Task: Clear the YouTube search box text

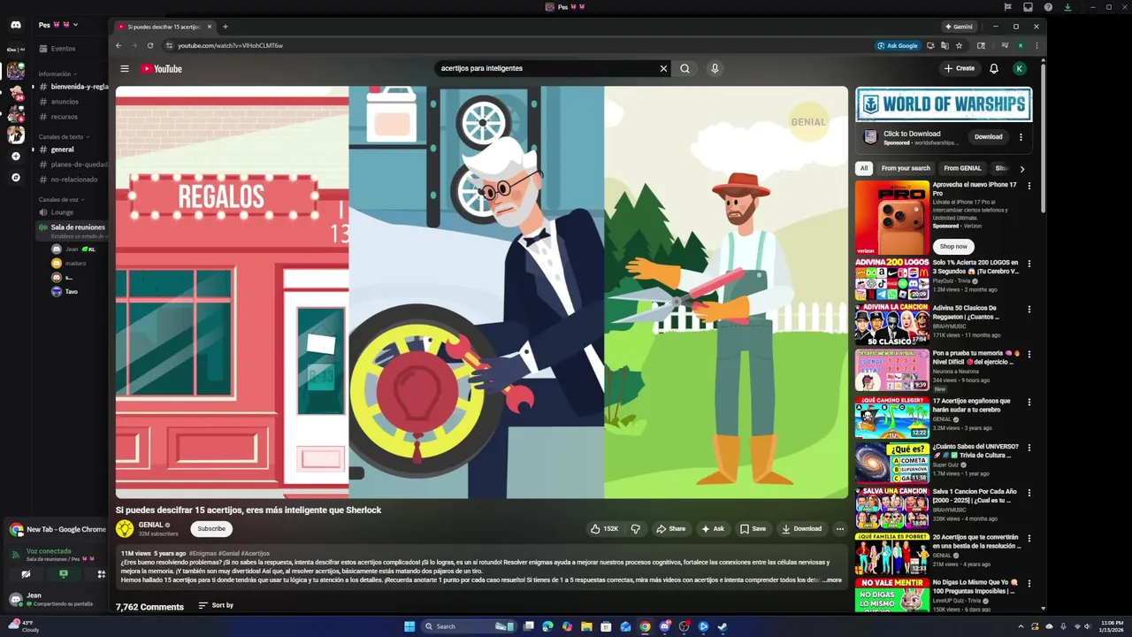Action: click(663, 68)
